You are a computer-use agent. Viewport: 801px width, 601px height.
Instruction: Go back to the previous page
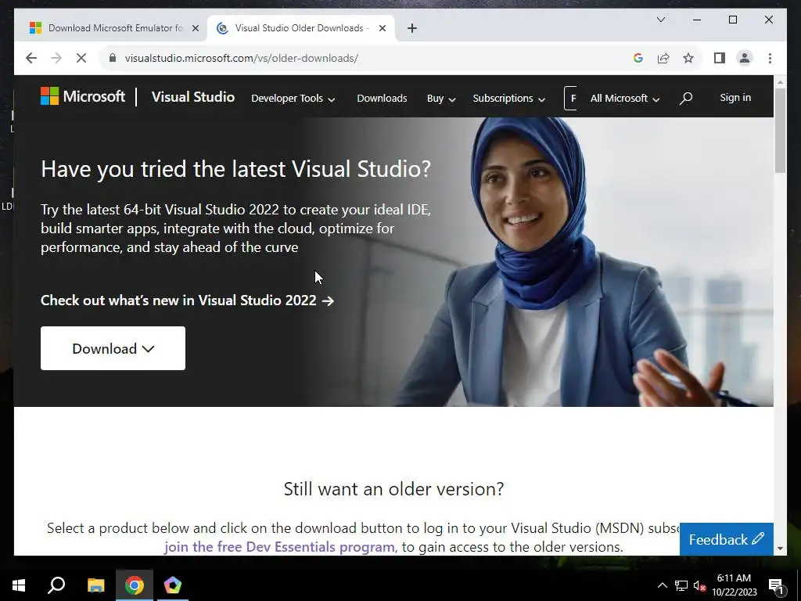31,58
